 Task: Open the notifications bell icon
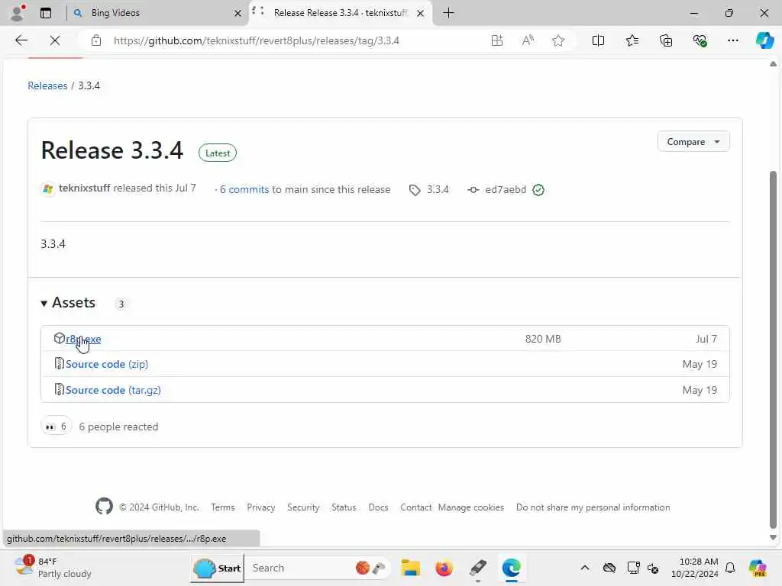pyautogui.click(x=730, y=568)
